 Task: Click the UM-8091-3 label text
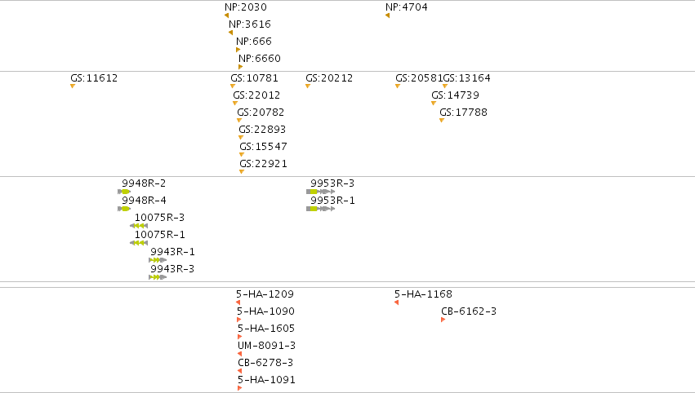tap(266, 346)
